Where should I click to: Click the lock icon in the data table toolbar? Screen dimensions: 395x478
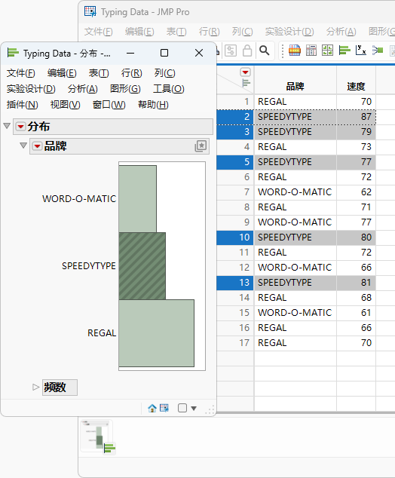tap(247, 51)
